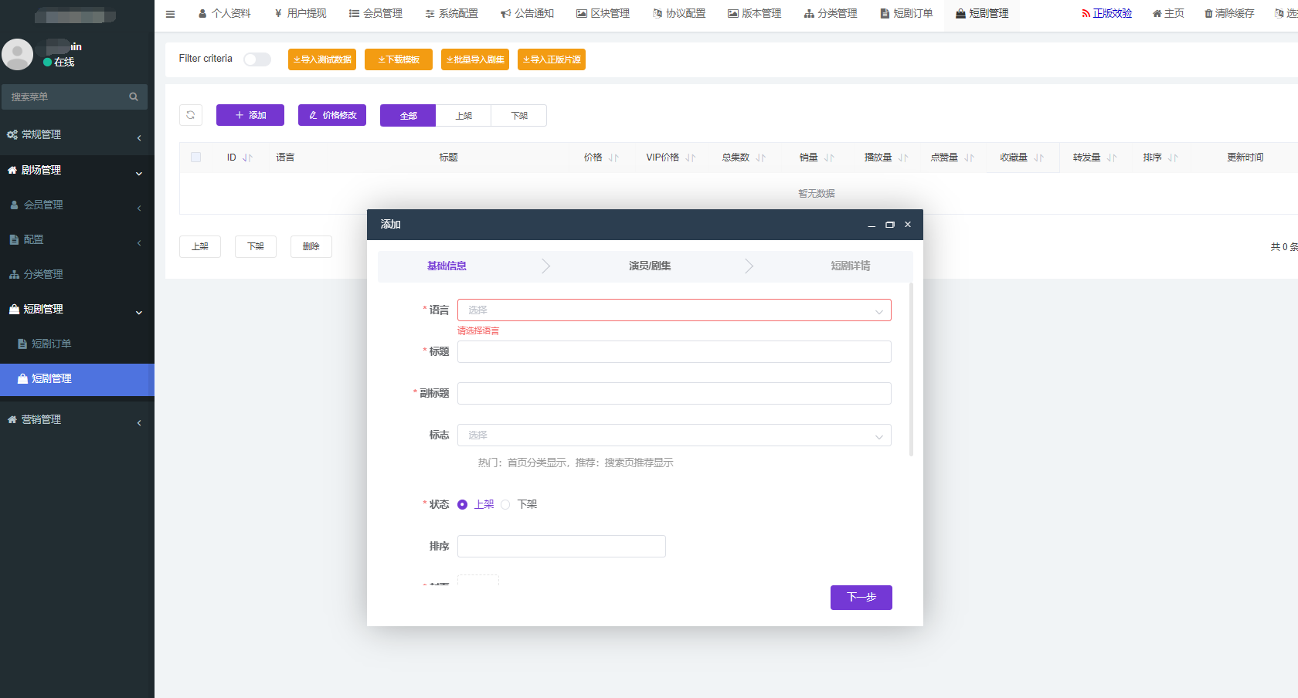Click the 正版效验 RSS icon link
Viewport: 1298px width, 698px height.
[1086, 14]
